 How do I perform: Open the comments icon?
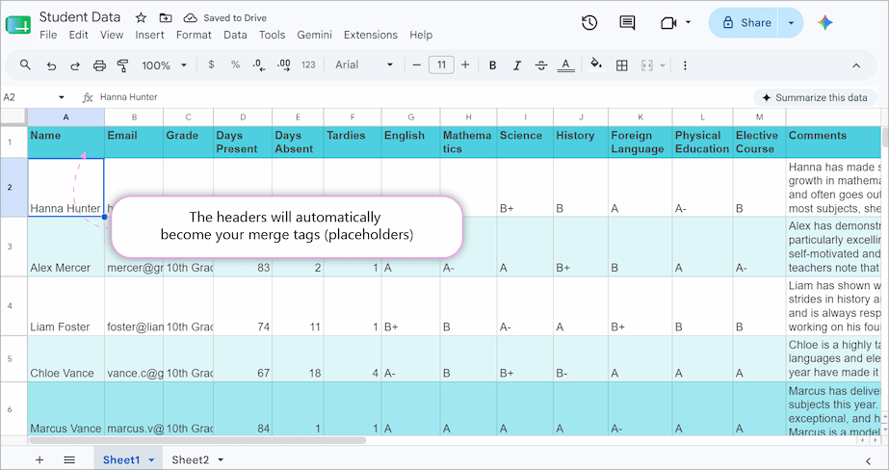point(627,23)
